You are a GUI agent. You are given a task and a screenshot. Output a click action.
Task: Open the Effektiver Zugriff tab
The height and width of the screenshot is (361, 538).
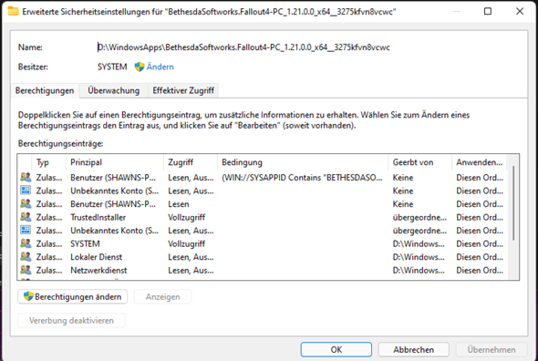click(x=183, y=90)
